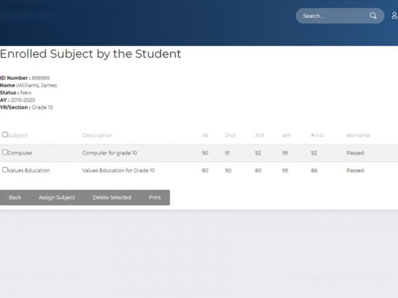Click Delete Selected button
This screenshot has height=298, width=398.
tap(112, 198)
